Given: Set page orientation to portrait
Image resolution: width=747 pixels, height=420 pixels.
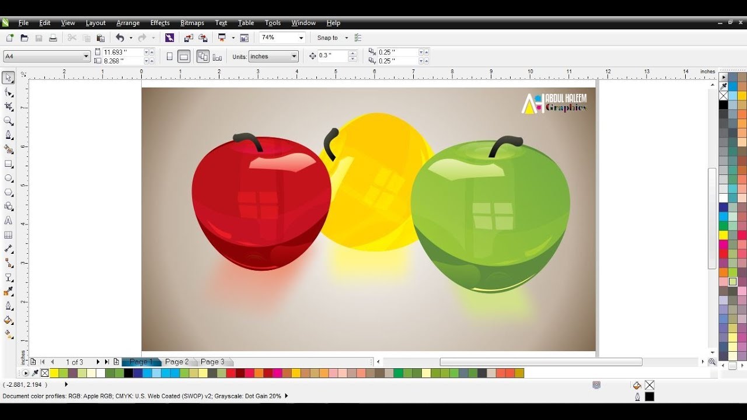Looking at the screenshot, I should 170,57.
